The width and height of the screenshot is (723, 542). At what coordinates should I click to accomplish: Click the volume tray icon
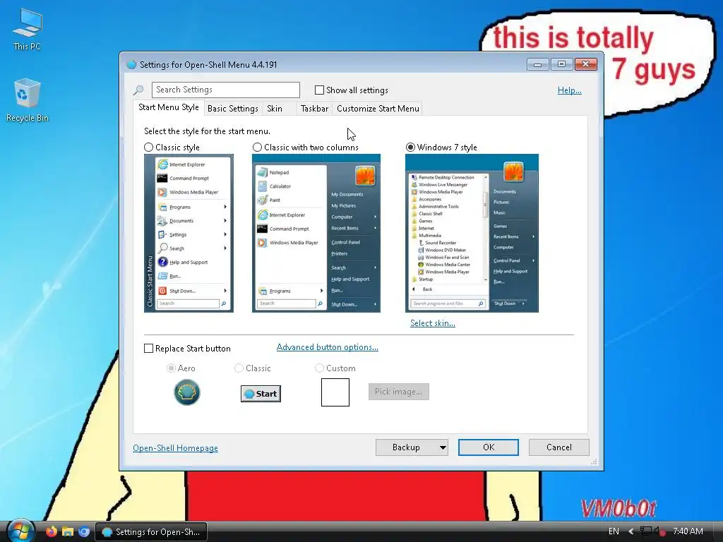659,531
